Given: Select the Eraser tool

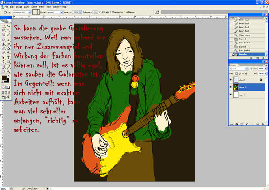Looking at the screenshot, I should tap(3, 48).
